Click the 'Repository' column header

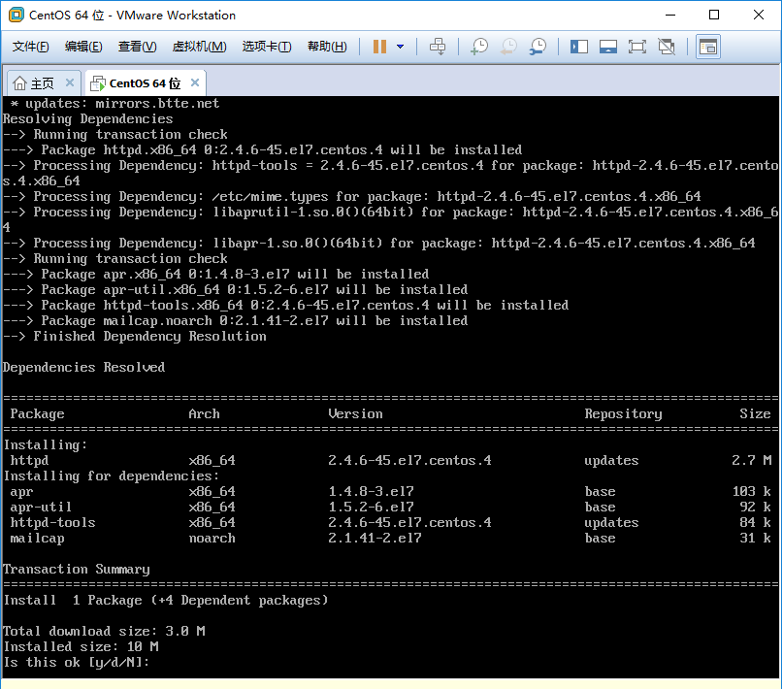(623, 414)
